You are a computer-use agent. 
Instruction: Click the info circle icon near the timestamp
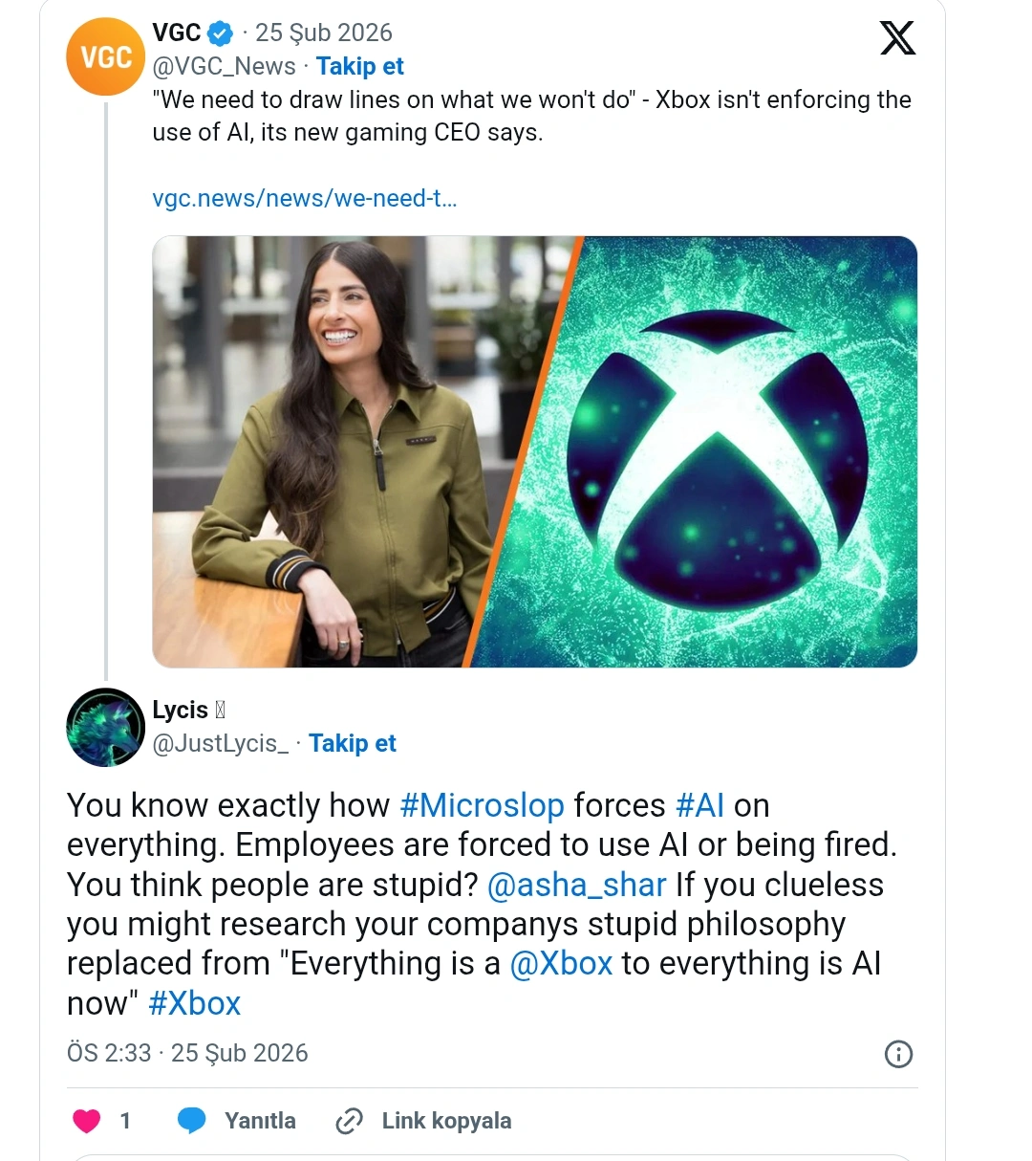(898, 1055)
